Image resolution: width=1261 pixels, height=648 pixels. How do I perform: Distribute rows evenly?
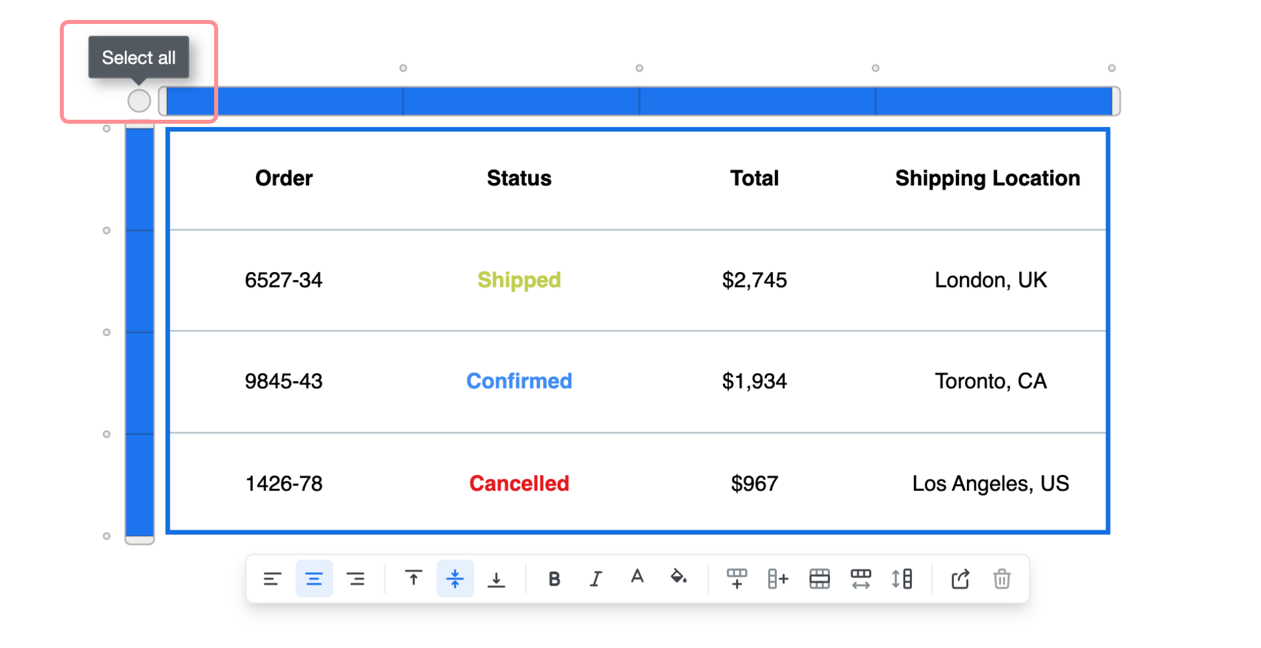point(902,579)
